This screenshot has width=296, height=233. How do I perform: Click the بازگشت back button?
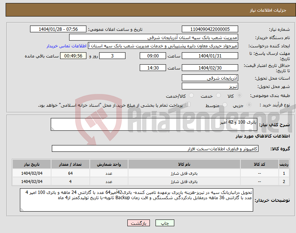139,223
